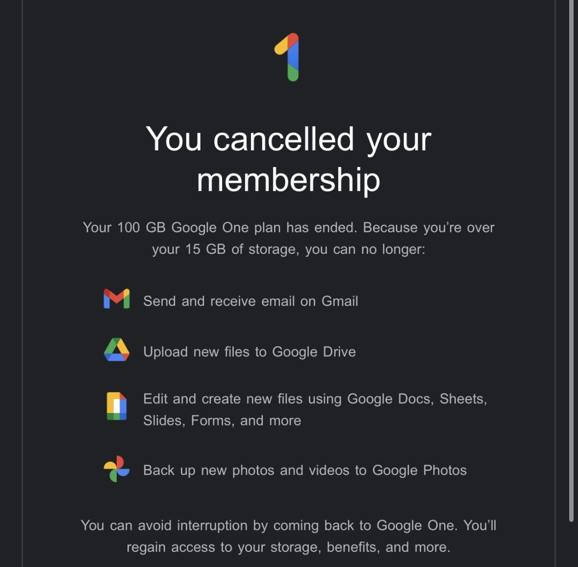The width and height of the screenshot is (578, 567).
Task: Select 'Send and receive email on Gmail' text
Action: click(251, 301)
